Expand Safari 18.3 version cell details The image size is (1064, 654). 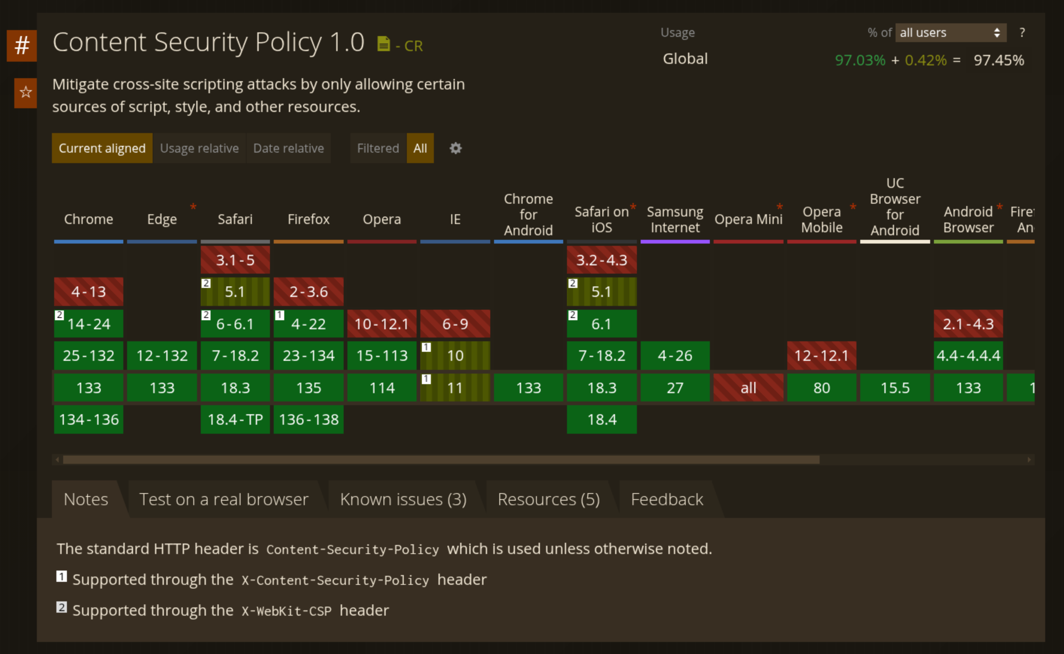pos(235,388)
